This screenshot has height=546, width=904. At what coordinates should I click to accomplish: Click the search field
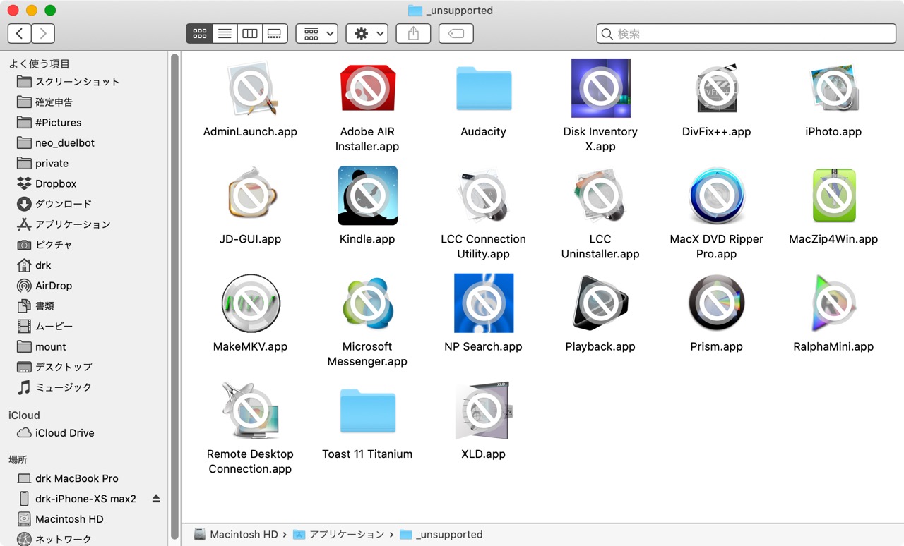click(746, 33)
